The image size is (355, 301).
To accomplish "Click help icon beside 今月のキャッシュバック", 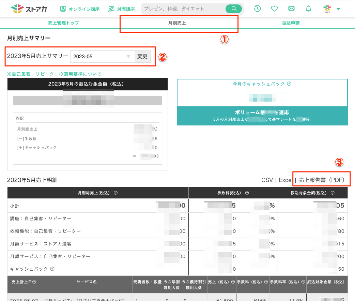I will point(289,84).
